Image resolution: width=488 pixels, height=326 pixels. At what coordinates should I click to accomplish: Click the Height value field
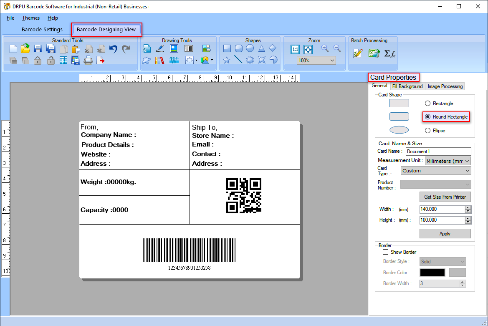coord(442,220)
